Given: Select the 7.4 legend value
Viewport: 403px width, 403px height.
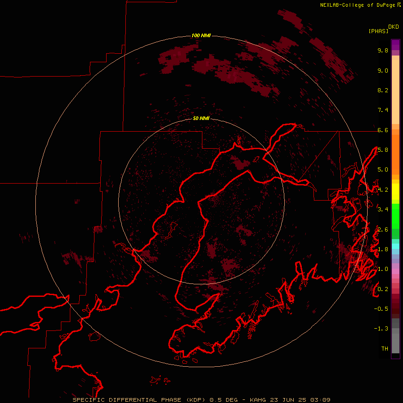Looking at the screenshot, I should [383, 110].
